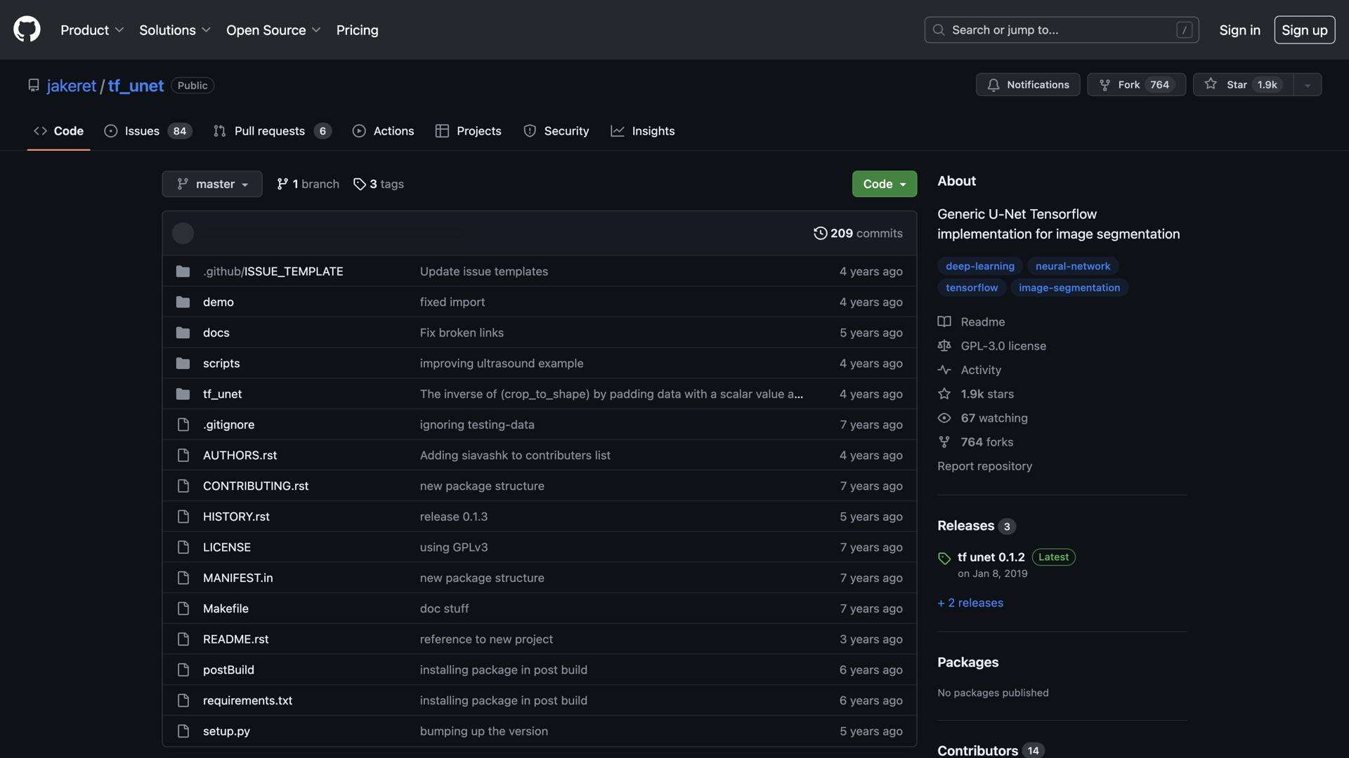This screenshot has width=1349, height=758.
Task: Click the Search or jump to field
Action: 1061,30
